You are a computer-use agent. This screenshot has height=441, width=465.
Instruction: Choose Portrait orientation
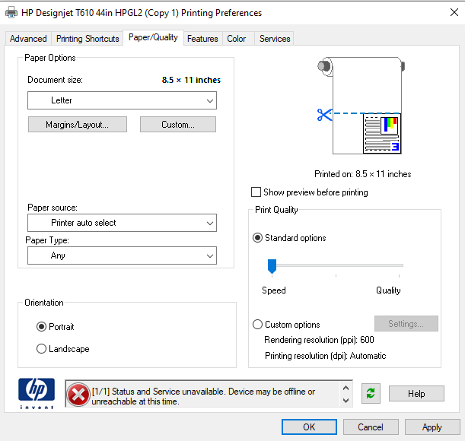tap(42, 327)
